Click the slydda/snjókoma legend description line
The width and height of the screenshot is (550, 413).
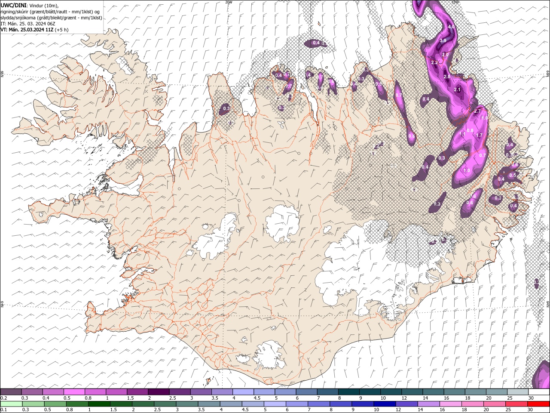[x=51, y=18]
